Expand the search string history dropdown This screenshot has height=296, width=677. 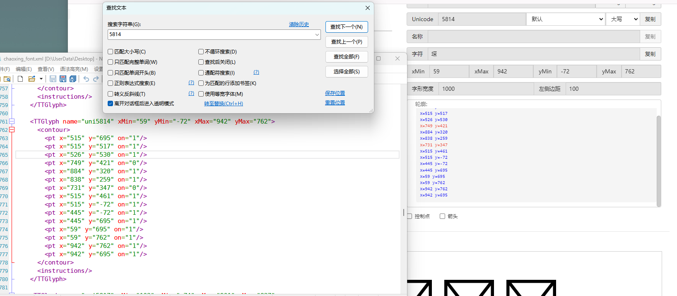[317, 34]
